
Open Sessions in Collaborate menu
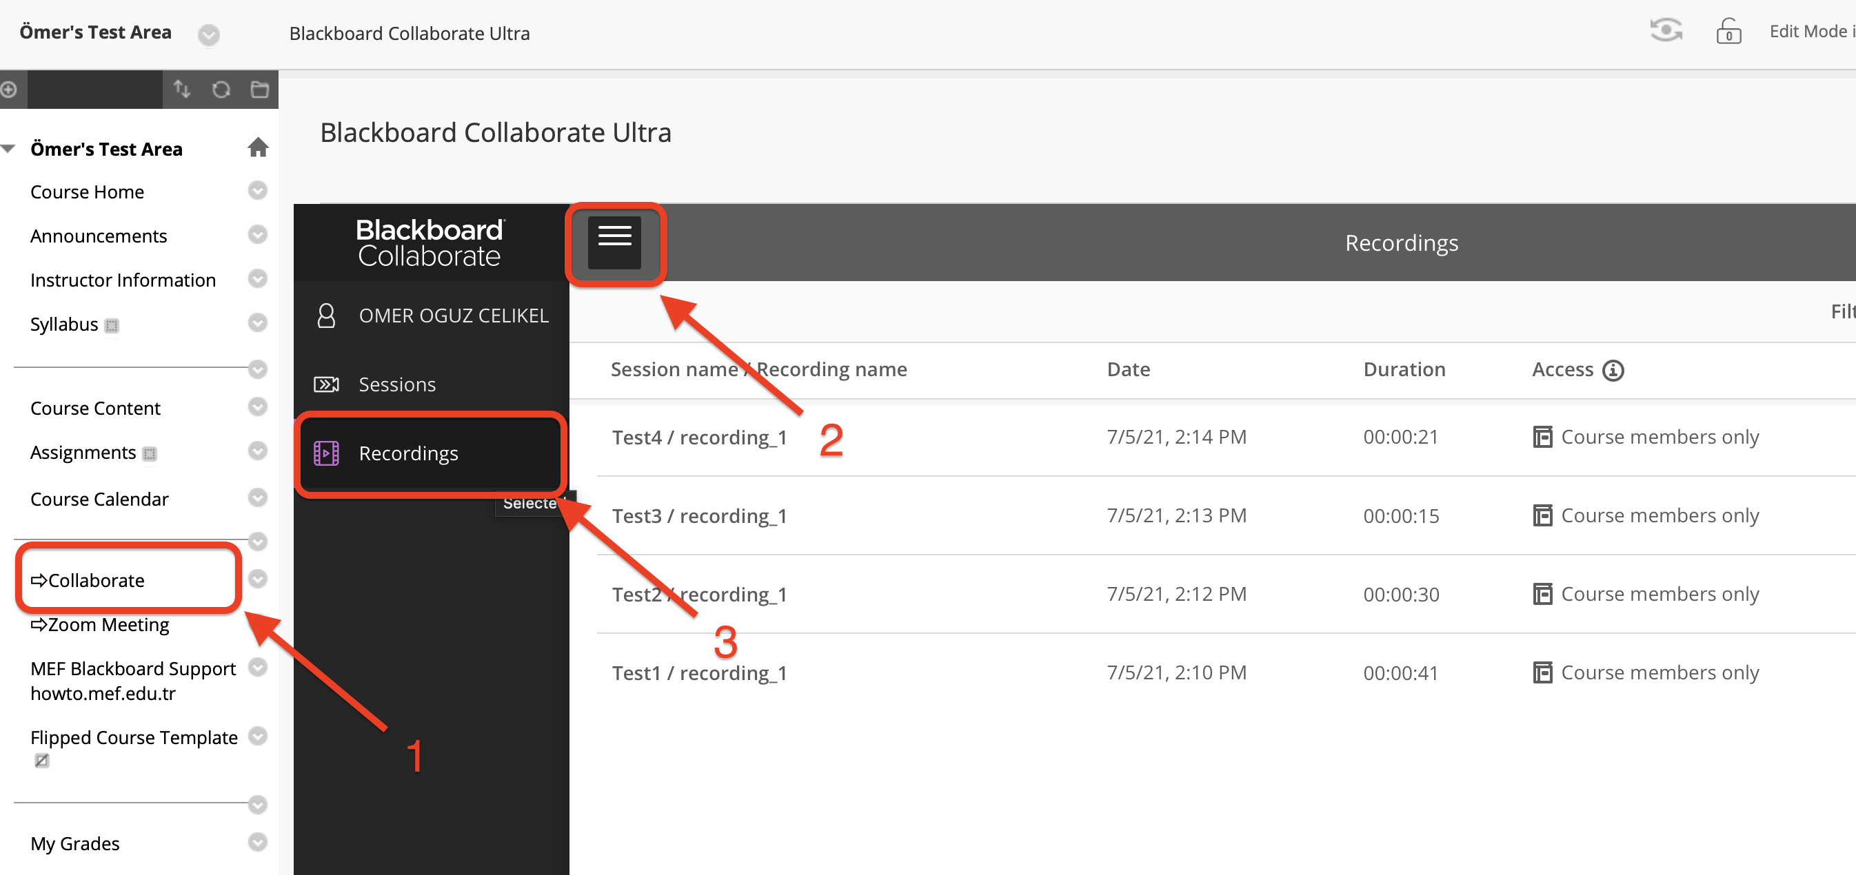[431, 384]
